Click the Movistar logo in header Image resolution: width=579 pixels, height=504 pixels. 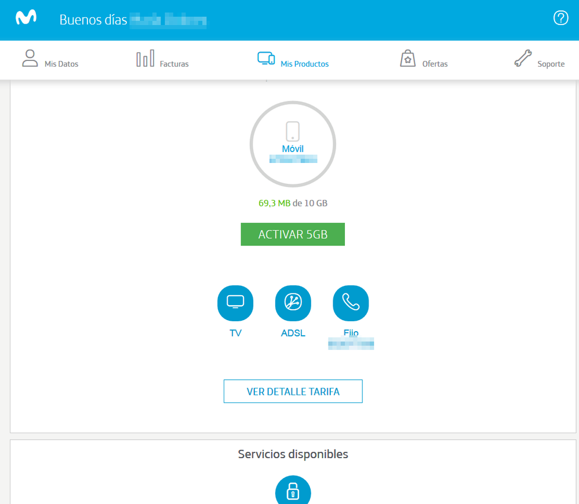26,18
